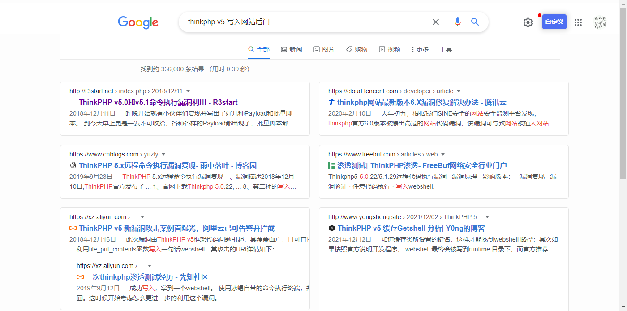Open thinkphp网站最新版本6.X漏洞修复解决办法 result
This screenshot has width=627, height=311.
[x=422, y=102]
